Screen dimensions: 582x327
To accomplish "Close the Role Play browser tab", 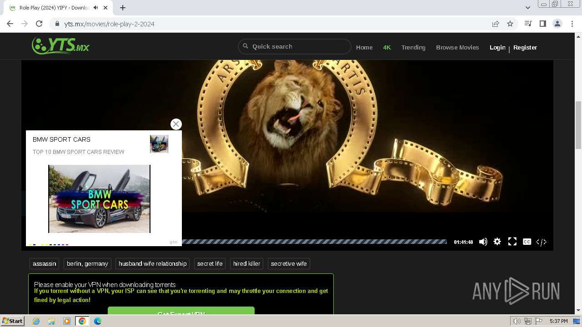I will pos(106,8).
